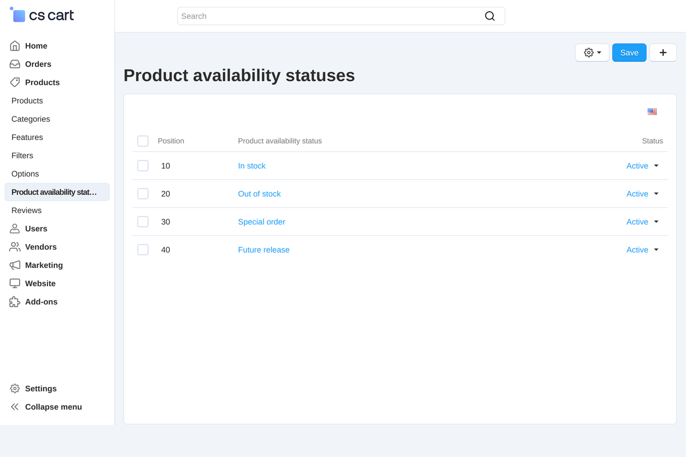Image resolution: width=686 pixels, height=457 pixels.
Task: Open Active status dropdown for Special order
Action: click(643, 222)
